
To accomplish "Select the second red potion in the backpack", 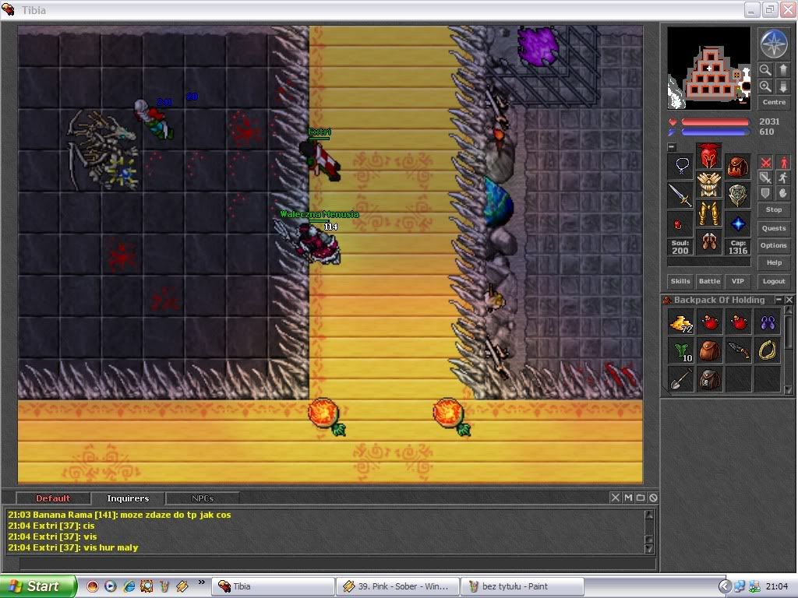I will pos(739,322).
